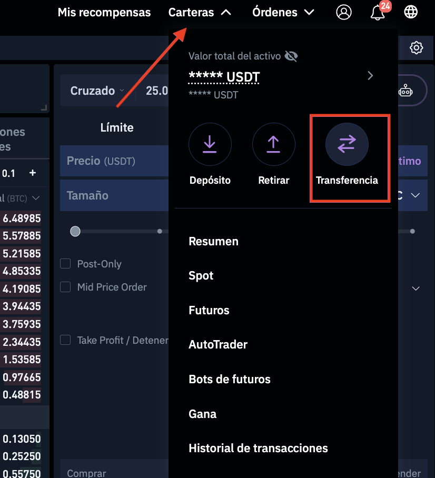Select Futuros from the wallet menu
Image resolution: width=435 pixels, height=478 pixels.
[209, 310]
